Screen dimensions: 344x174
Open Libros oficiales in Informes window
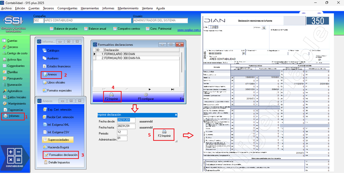(x=54, y=82)
